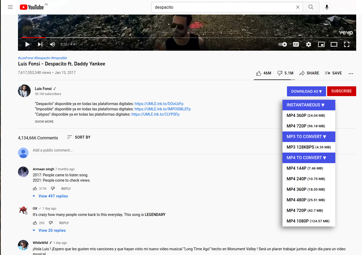This screenshot has height=255, width=362.
Task: Share the video
Action: 309,73
